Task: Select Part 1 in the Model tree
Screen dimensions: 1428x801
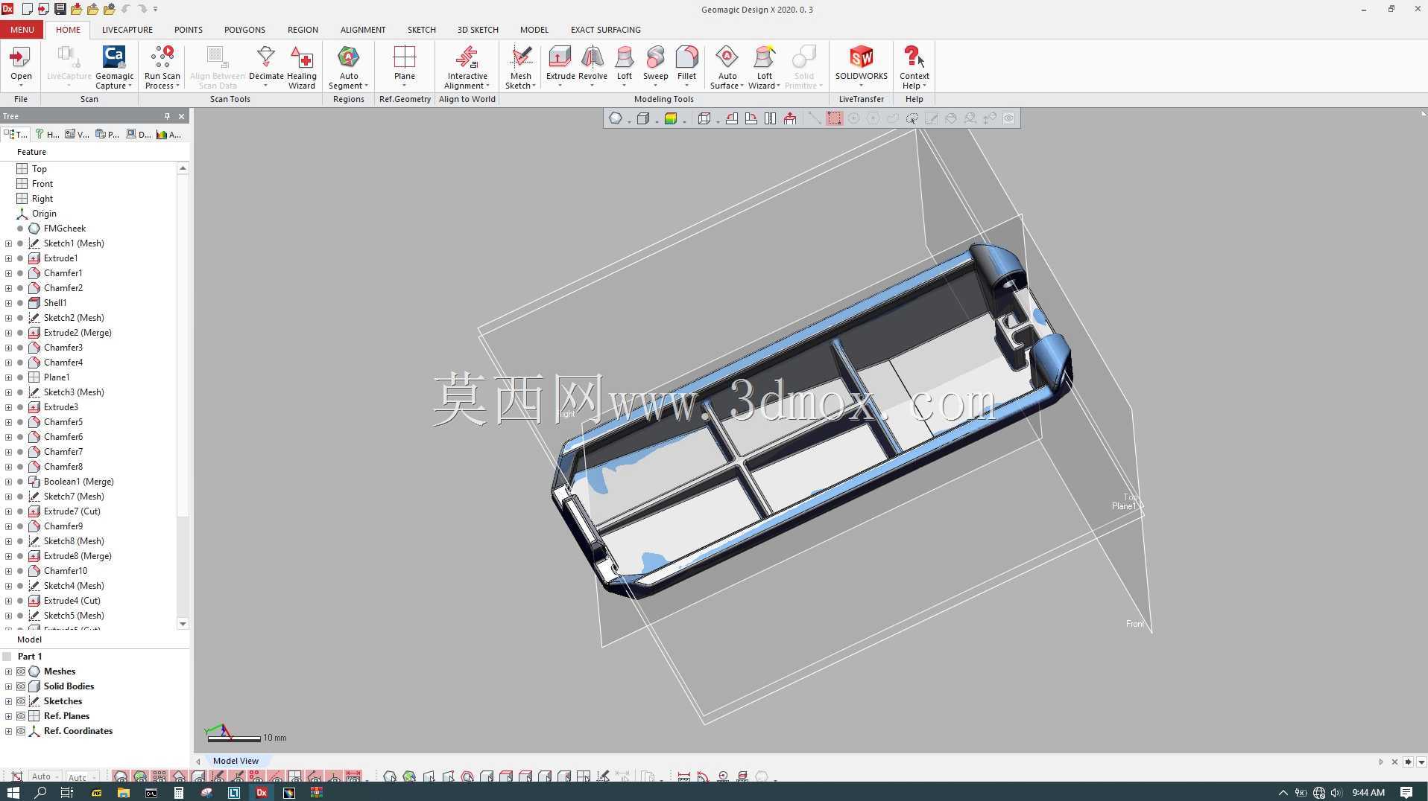Action: tap(29, 657)
